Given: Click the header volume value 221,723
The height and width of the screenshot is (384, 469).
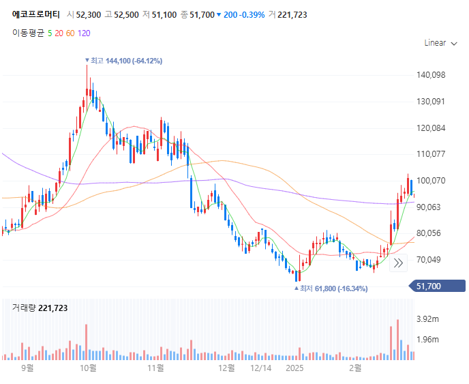Looking at the screenshot, I should click(x=292, y=15).
